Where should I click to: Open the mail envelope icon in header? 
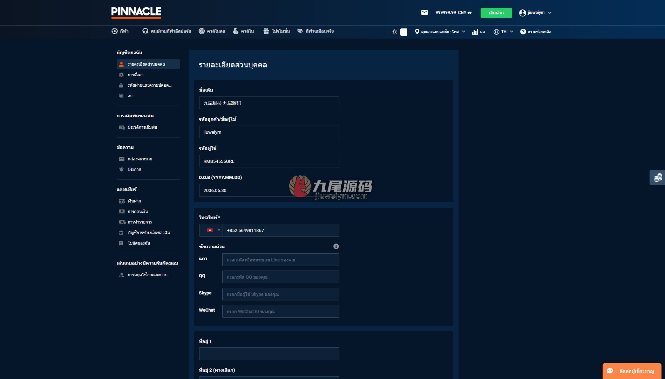(424, 13)
